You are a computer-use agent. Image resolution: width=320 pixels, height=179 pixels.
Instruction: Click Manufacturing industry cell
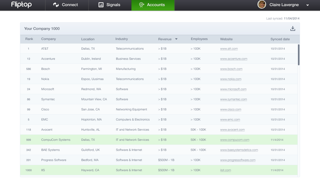[x=126, y=69]
